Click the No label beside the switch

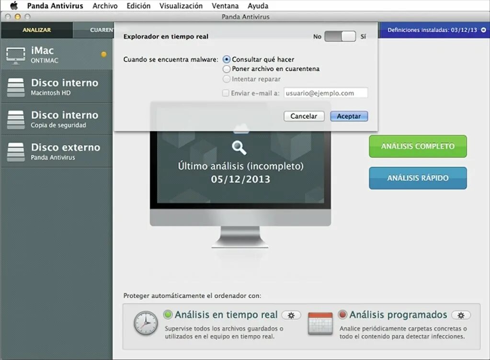coord(317,36)
